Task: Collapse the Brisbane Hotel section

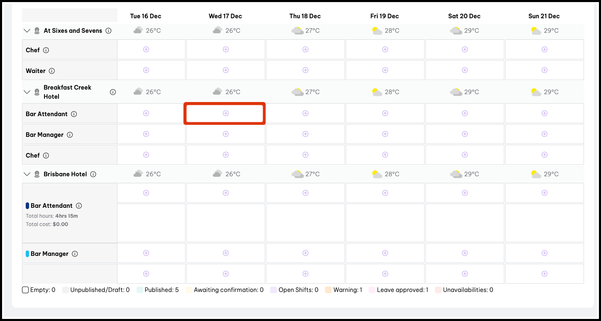Action: tap(27, 174)
